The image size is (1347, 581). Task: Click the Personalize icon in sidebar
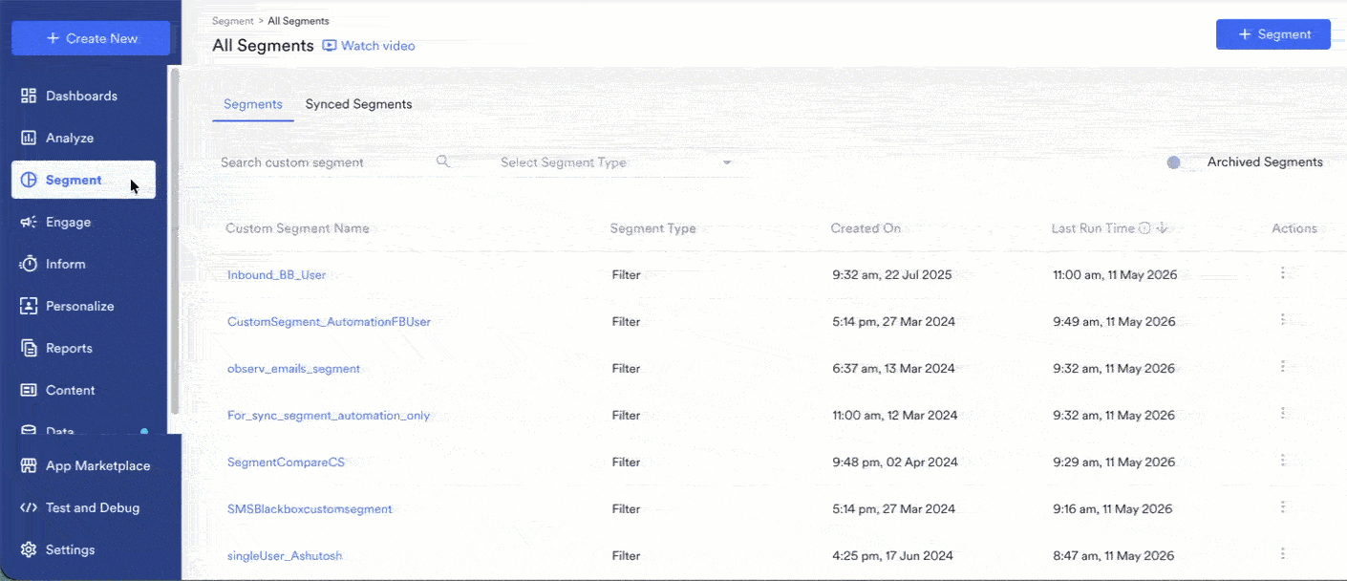(x=29, y=306)
